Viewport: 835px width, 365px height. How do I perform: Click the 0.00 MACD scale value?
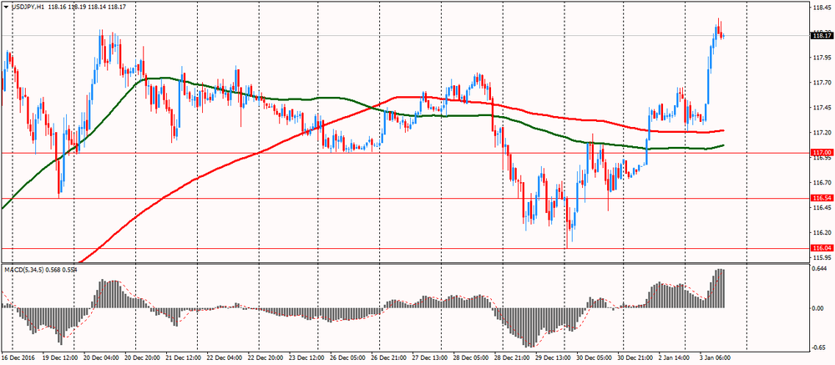click(x=818, y=308)
